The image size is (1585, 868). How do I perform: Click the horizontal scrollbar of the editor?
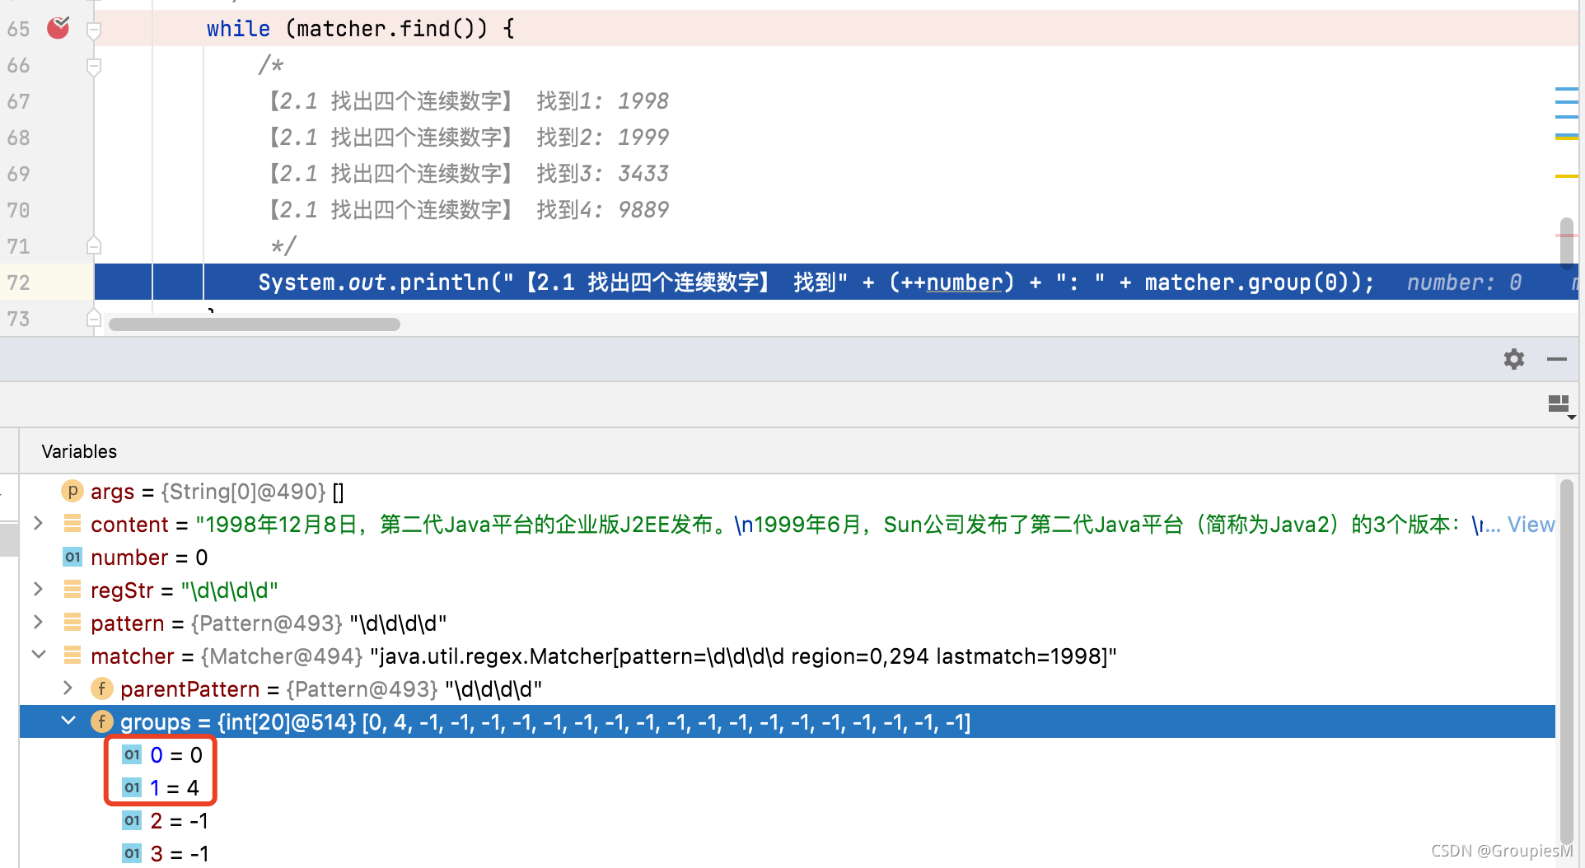pyautogui.click(x=254, y=324)
